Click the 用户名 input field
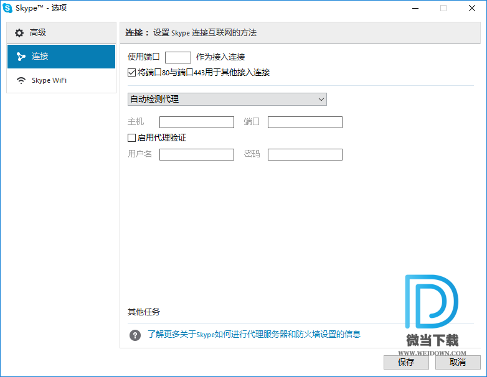 coord(196,154)
